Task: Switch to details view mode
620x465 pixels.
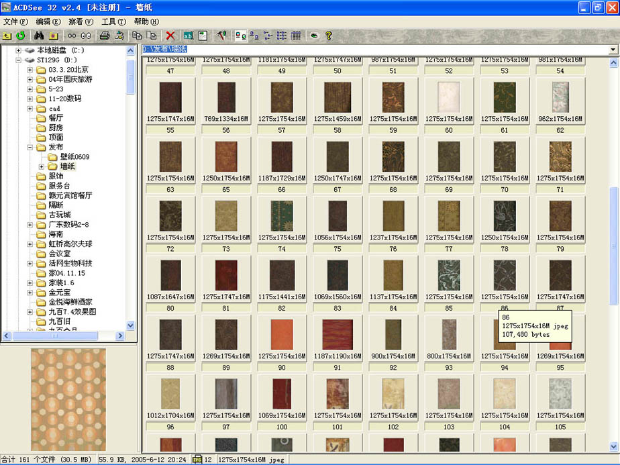Action: coord(296,36)
